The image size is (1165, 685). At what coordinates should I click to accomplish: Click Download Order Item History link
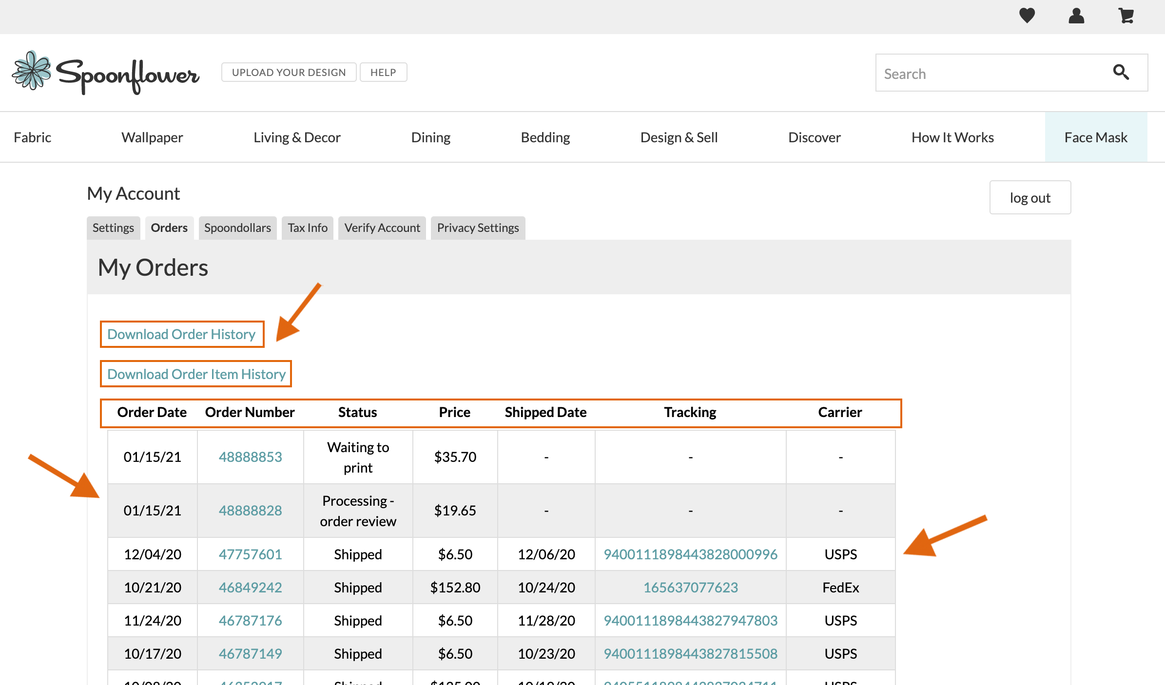coord(196,374)
